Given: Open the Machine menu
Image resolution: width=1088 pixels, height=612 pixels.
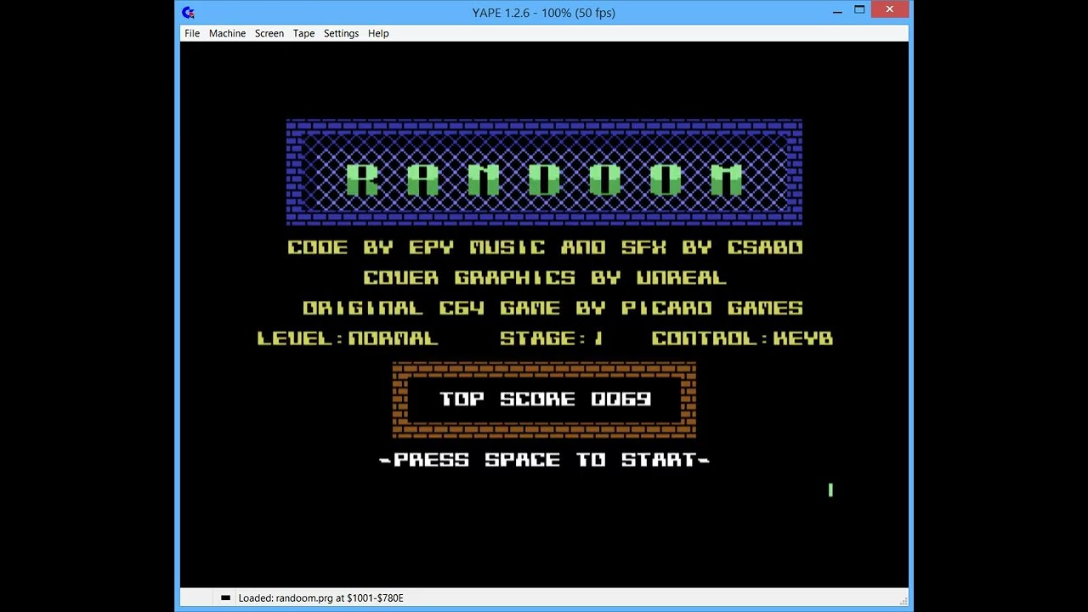Looking at the screenshot, I should pos(227,33).
